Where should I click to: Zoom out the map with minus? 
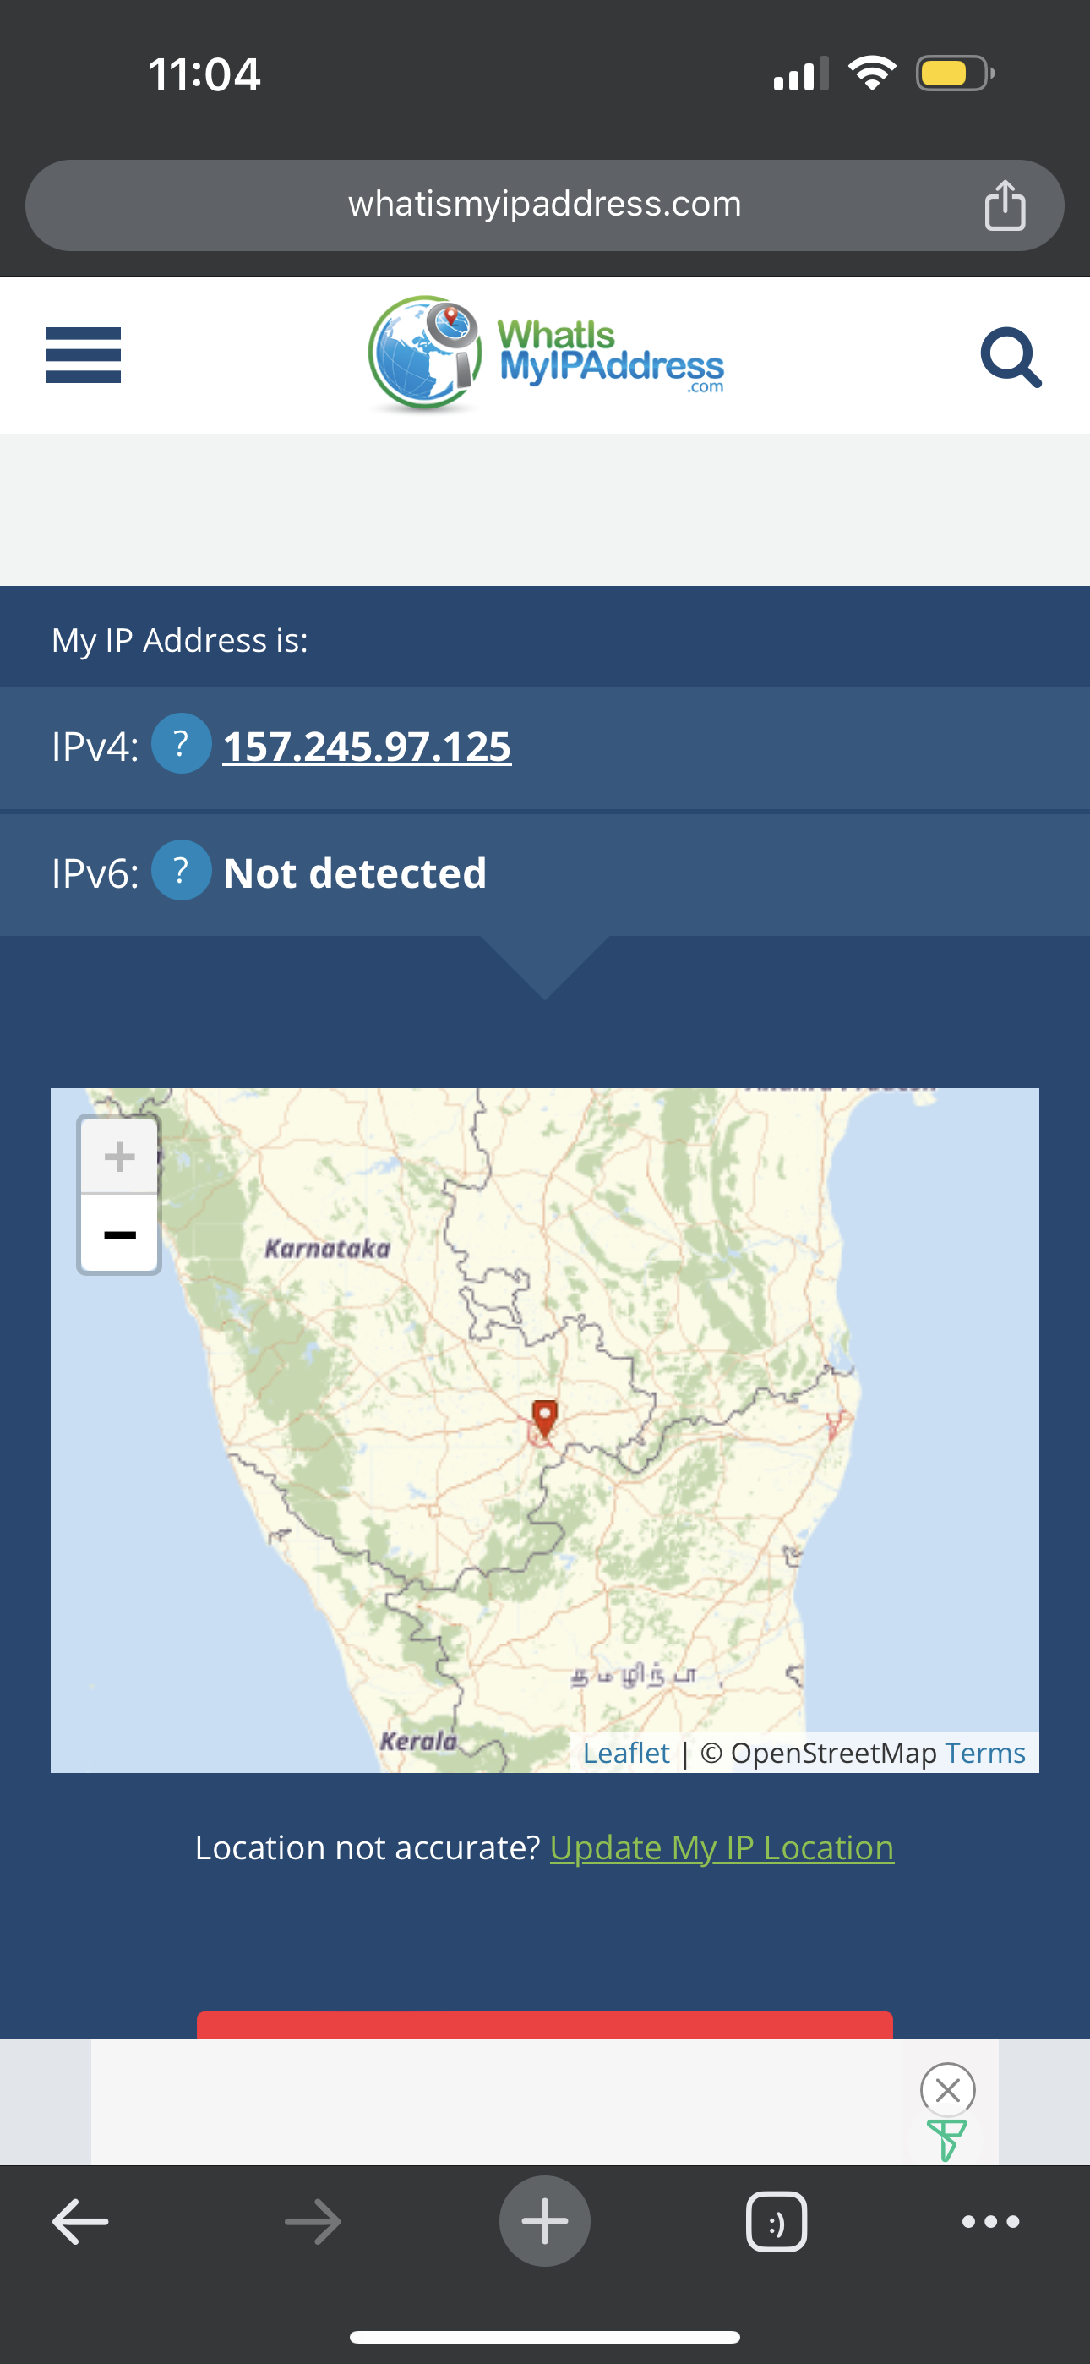(x=119, y=1234)
